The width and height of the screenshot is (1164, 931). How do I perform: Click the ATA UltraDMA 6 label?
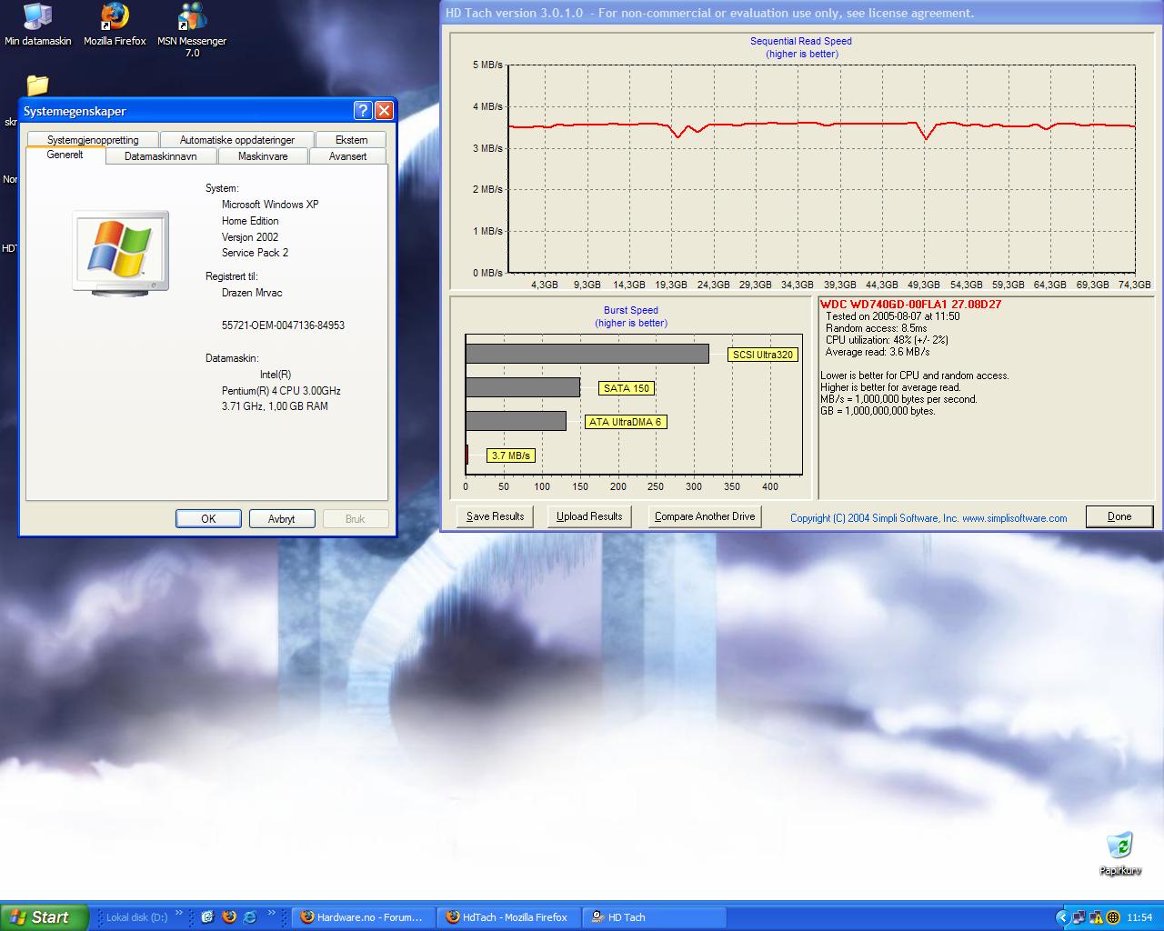click(626, 422)
